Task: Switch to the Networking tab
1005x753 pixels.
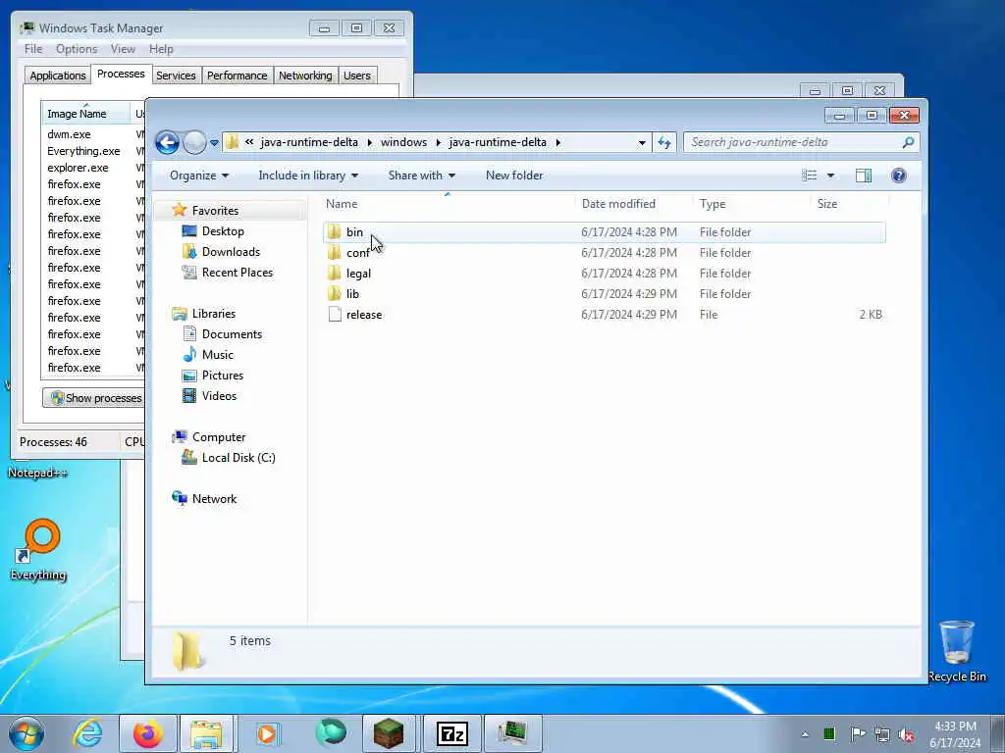Action: click(x=305, y=75)
